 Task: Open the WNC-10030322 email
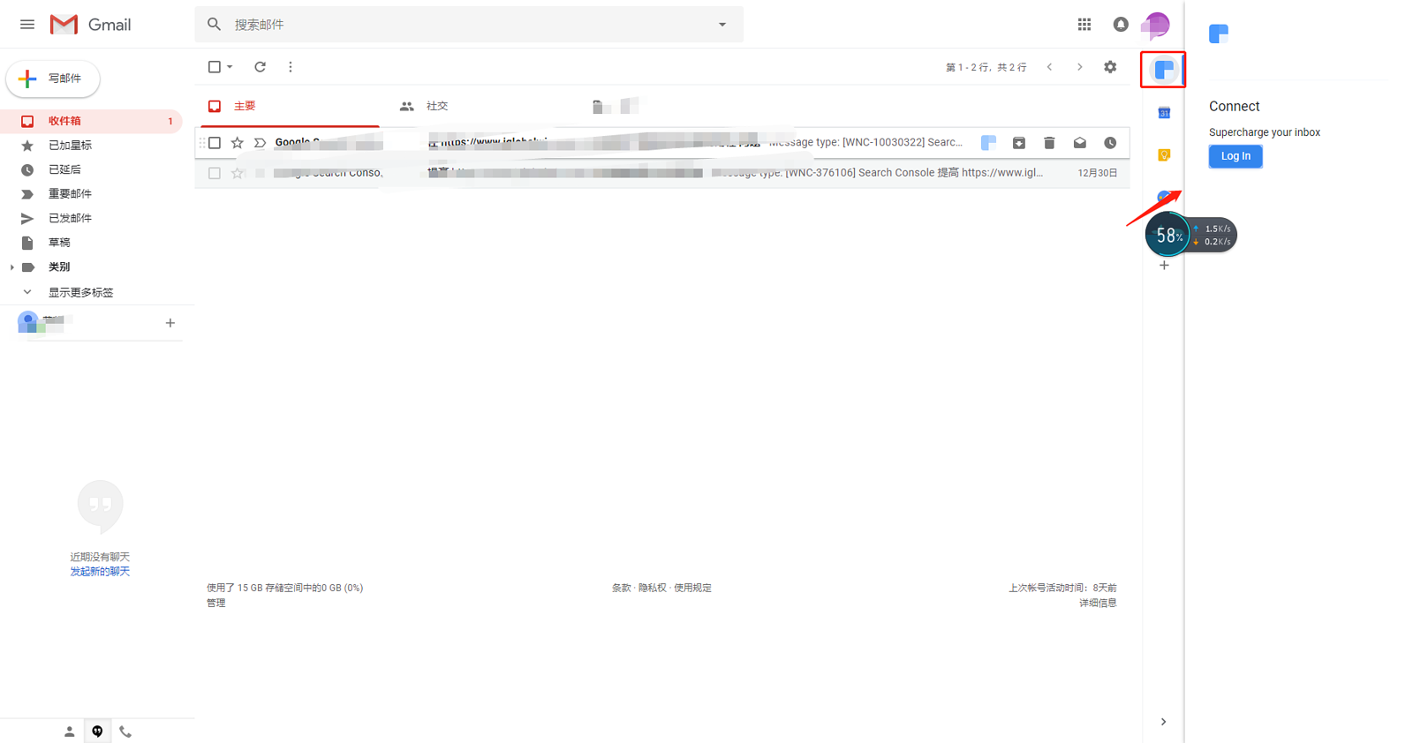(x=662, y=143)
